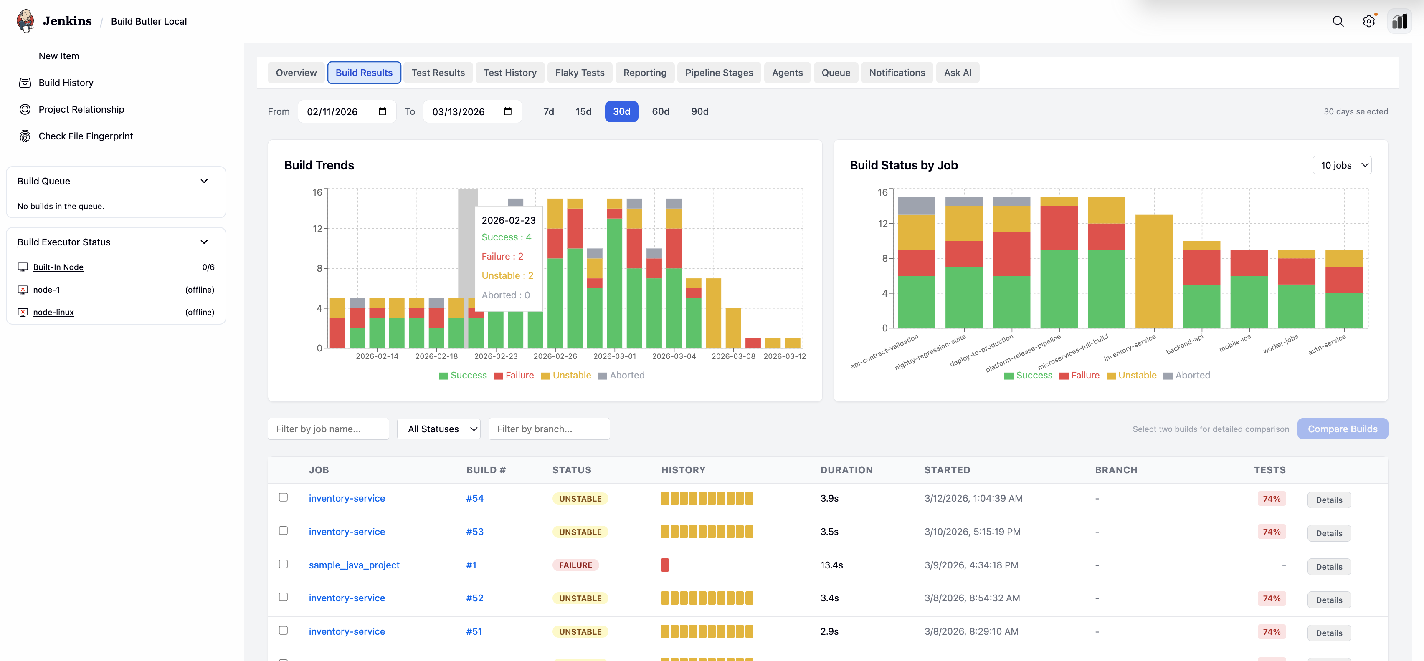Click the Compare Builds button
This screenshot has height=661, width=1424.
tap(1342, 429)
